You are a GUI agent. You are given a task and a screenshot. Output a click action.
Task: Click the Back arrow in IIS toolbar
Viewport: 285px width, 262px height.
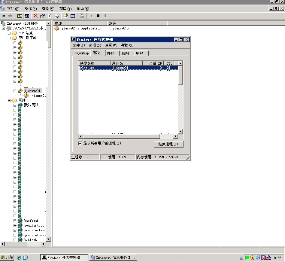tap(3, 16)
